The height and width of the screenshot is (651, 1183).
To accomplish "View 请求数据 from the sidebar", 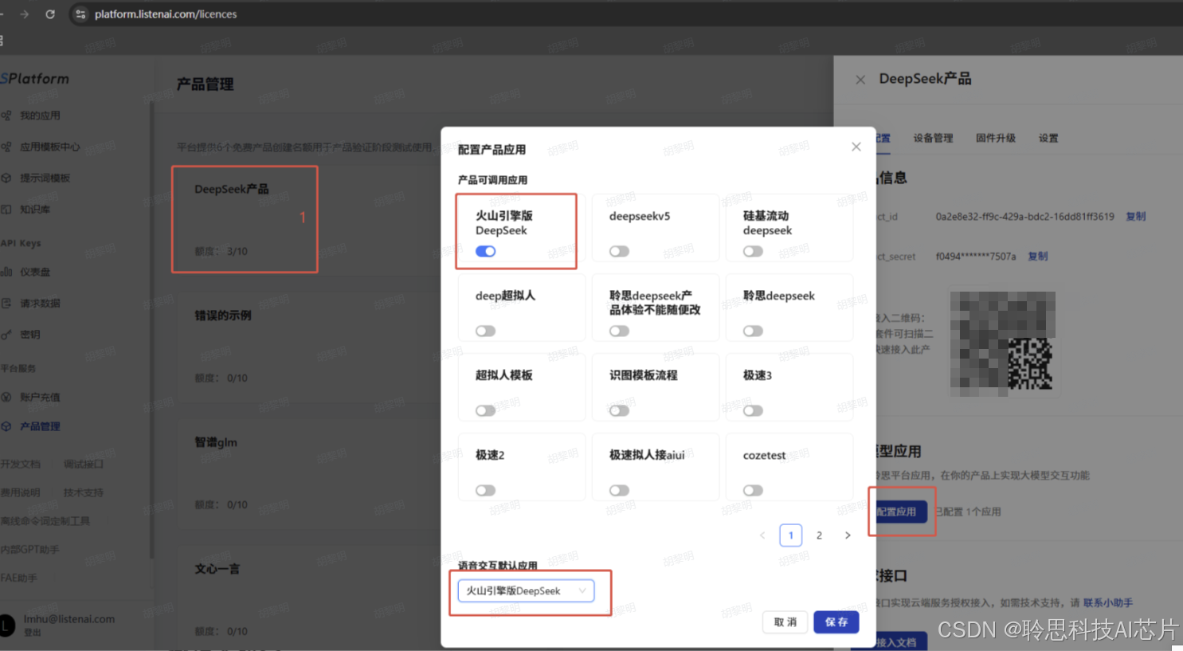I will click(x=41, y=303).
